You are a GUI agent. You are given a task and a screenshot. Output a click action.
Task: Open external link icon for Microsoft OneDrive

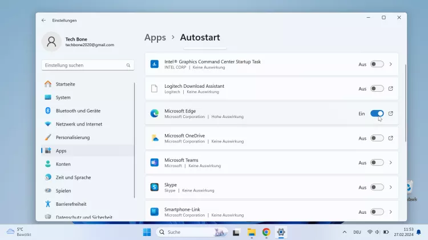click(390, 138)
